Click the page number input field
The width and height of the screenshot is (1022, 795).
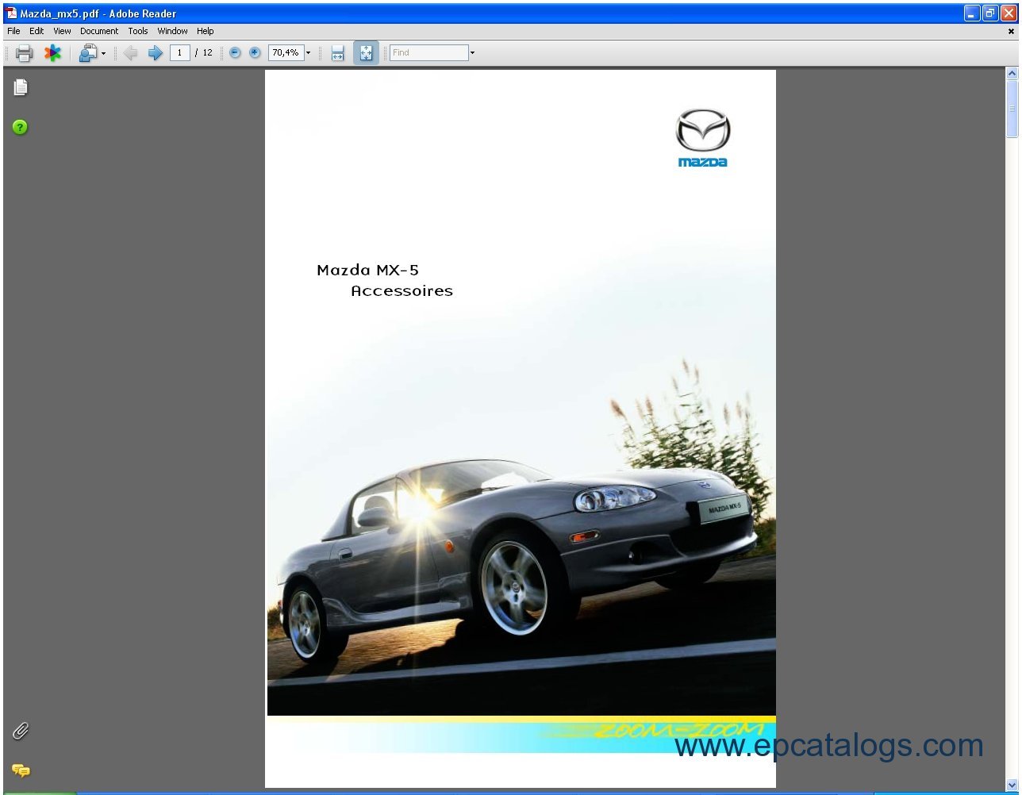(179, 53)
